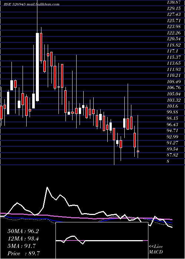Image resolution: width=185 pixels, height=259 pixels.
Task: Click the 89.54 price axis label
Action: (x=172, y=149)
